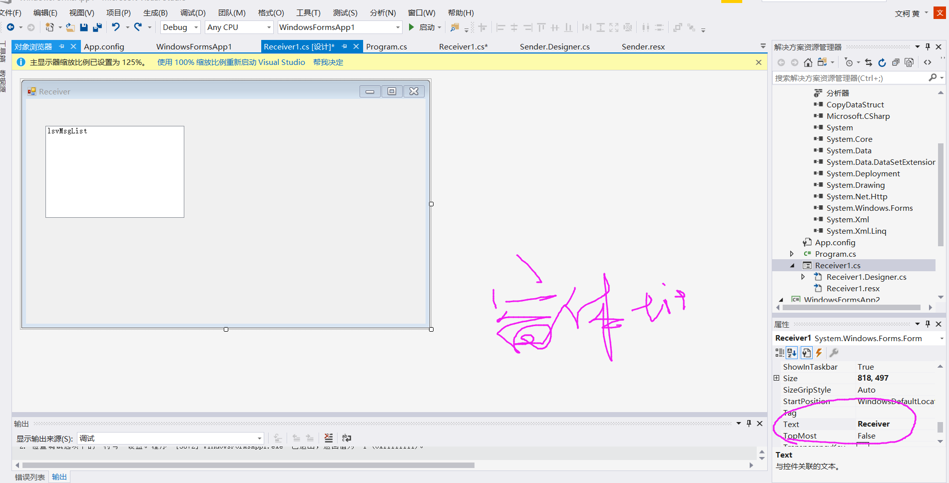This screenshot has width=949, height=483.
Task: Pin the Output panel
Action: pyautogui.click(x=749, y=423)
